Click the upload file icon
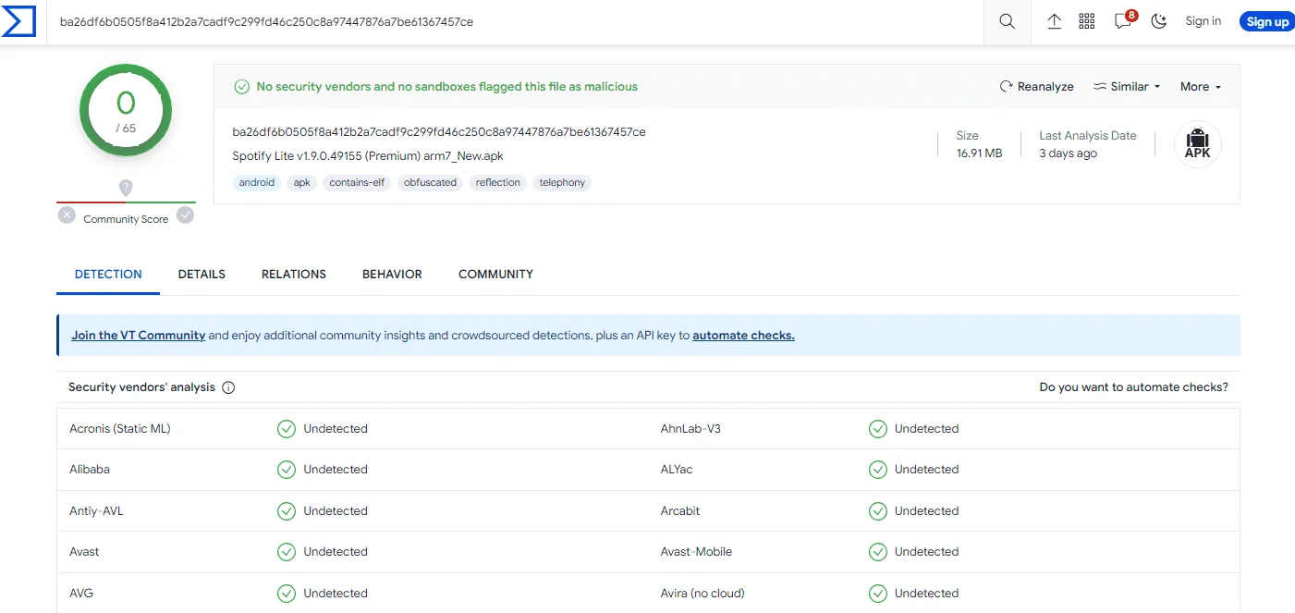This screenshot has height=613, width=1295. click(1054, 21)
